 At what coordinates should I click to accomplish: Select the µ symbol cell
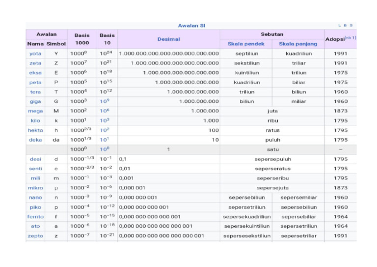click(x=56, y=188)
